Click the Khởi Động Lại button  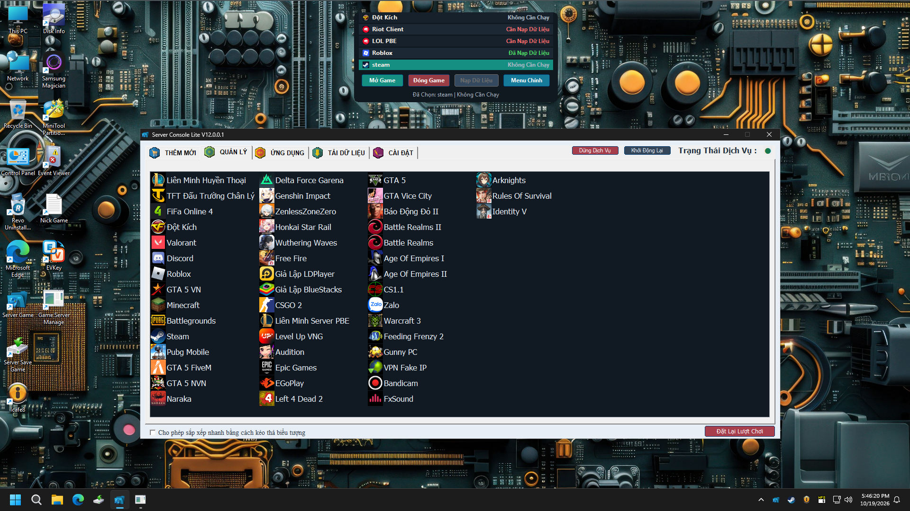pyautogui.click(x=647, y=150)
